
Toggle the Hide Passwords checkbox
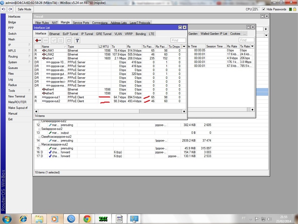pyautogui.click(x=263, y=9)
